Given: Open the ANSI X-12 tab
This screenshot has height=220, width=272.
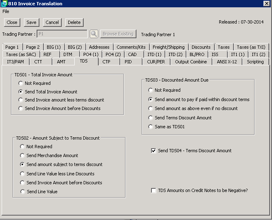Looking at the screenshot, I should pyautogui.click(x=227, y=62).
